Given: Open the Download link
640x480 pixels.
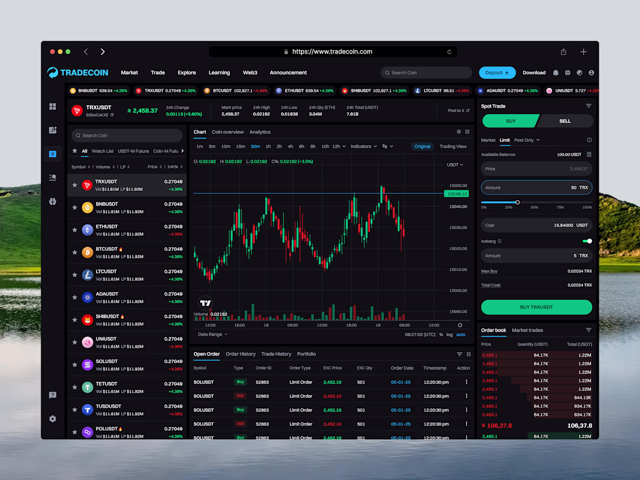Looking at the screenshot, I should click(534, 73).
